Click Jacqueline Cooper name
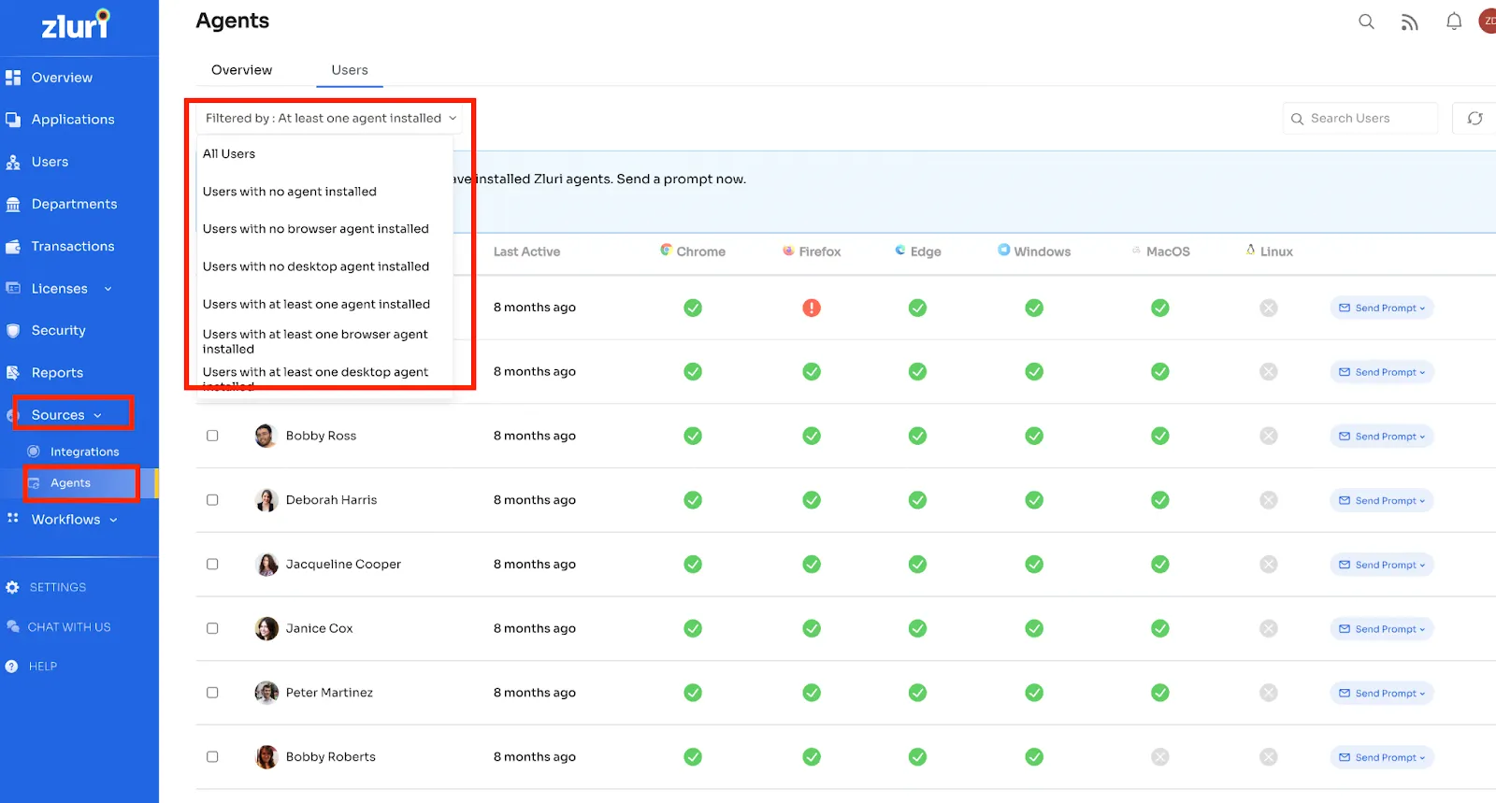The height and width of the screenshot is (803, 1496). (x=343, y=565)
